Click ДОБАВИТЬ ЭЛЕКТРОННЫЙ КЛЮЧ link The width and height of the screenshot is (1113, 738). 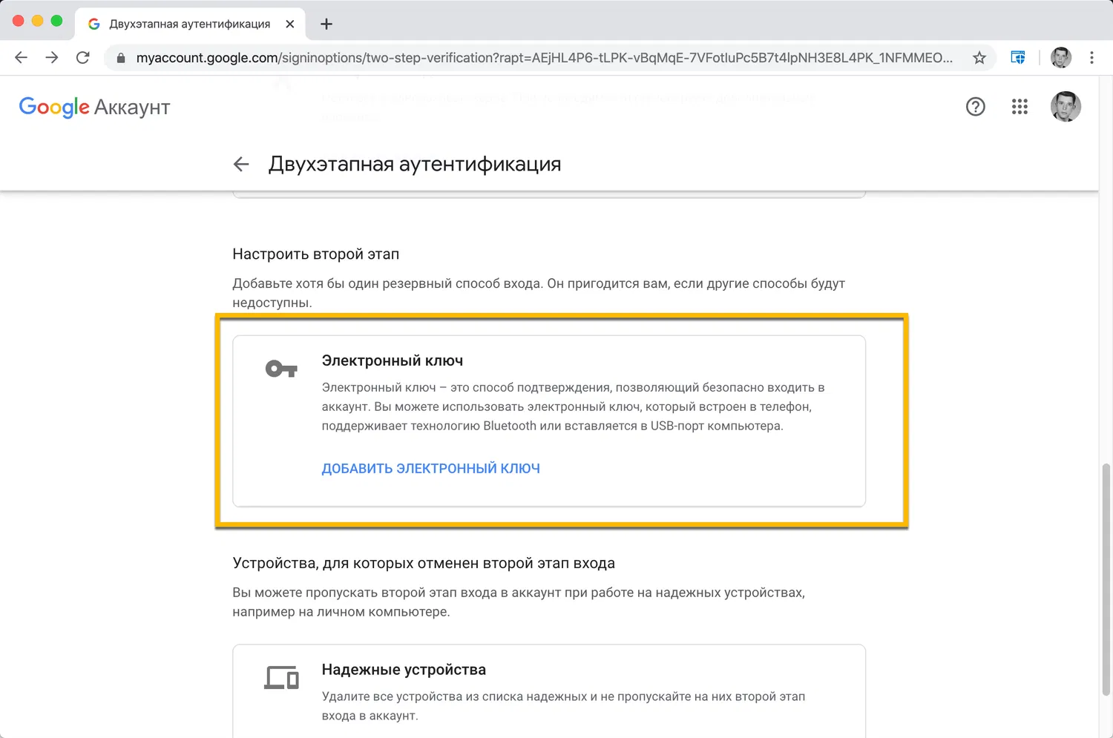[x=430, y=469]
